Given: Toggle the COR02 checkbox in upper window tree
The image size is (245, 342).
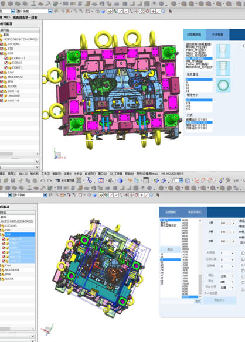Looking at the screenshot, I should (6, 63).
